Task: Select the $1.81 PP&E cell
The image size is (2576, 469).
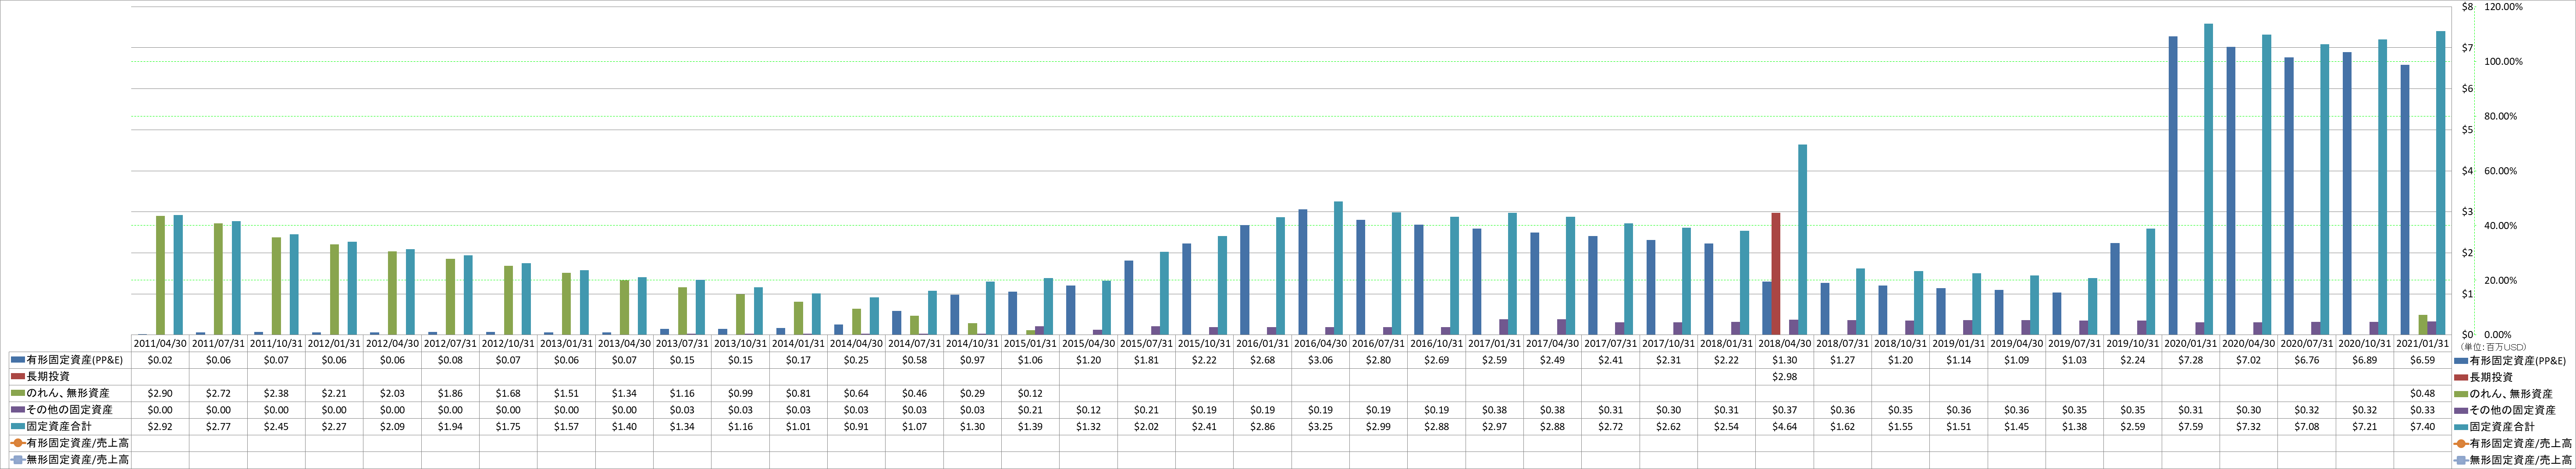Action: click(1147, 360)
